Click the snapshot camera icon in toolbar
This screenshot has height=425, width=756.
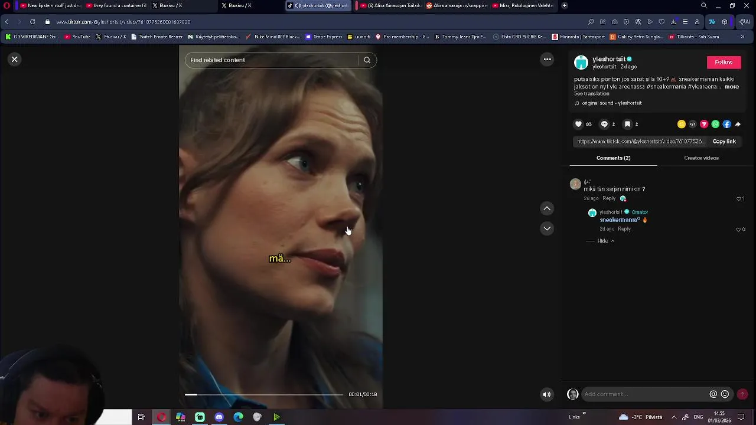(x=615, y=22)
